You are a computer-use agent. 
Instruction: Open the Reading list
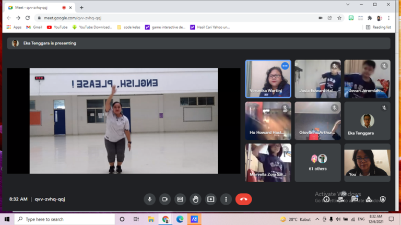click(379, 27)
